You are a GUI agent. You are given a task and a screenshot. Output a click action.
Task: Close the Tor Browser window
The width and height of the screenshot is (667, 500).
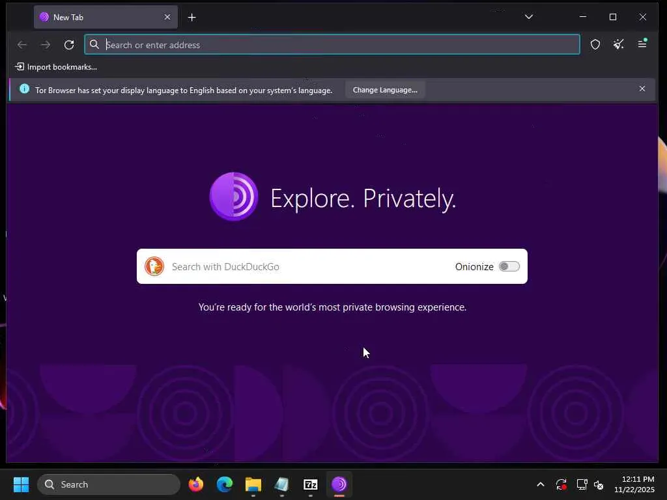643,16
